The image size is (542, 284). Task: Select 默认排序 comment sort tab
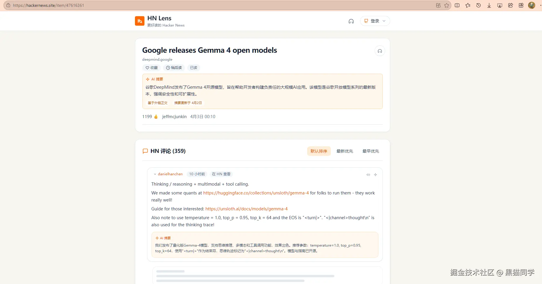click(319, 151)
